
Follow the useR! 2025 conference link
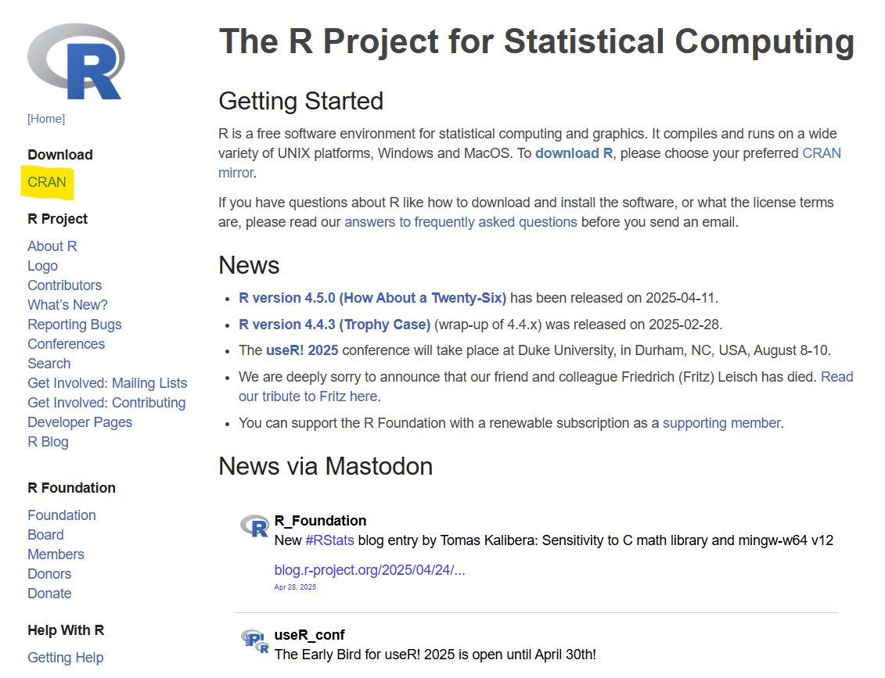coord(302,350)
